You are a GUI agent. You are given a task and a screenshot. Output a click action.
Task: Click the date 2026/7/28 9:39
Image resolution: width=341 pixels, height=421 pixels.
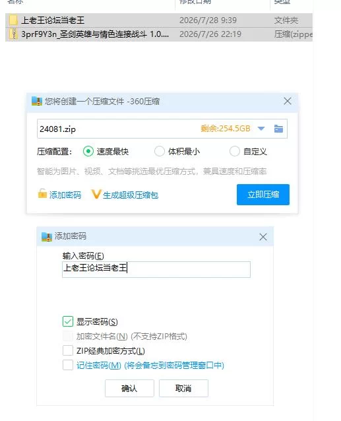tap(208, 20)
